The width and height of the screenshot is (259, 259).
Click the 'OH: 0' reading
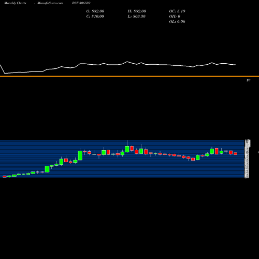point(175,17)
